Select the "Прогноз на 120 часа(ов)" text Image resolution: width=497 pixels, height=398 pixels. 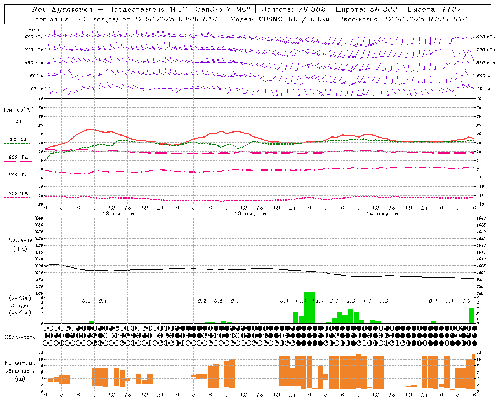click(75, 19)
